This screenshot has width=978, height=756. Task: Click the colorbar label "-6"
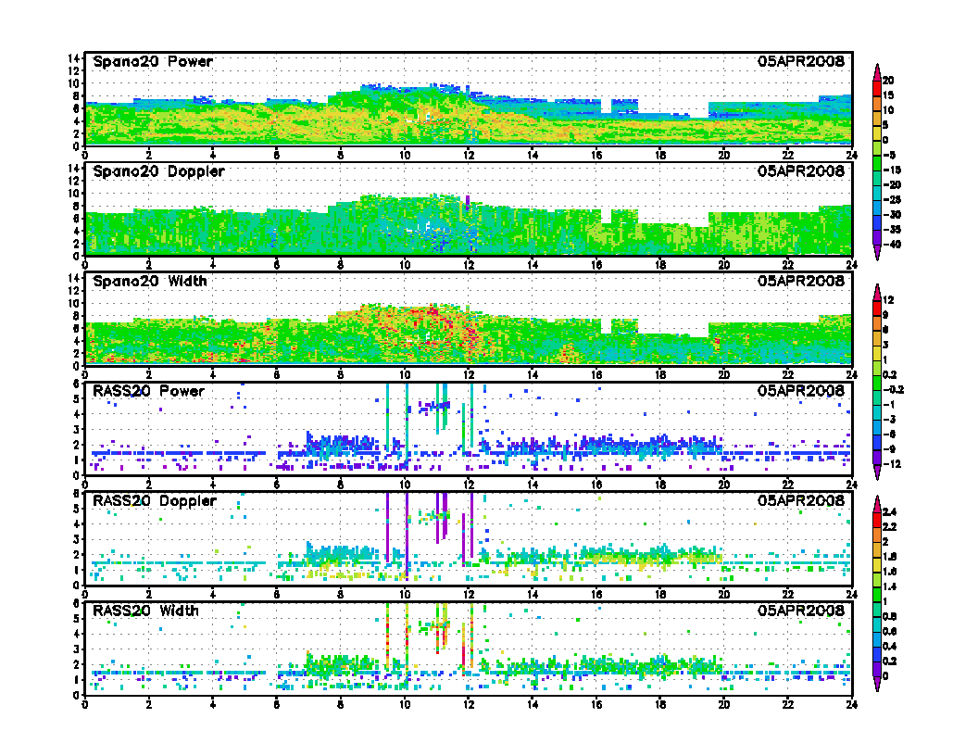point(889,435)
